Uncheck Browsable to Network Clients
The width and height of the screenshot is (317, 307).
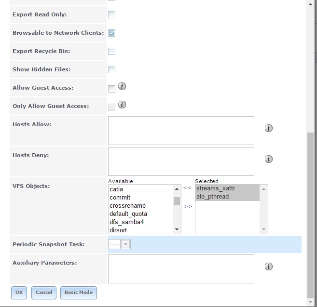(x=111, y=33)
